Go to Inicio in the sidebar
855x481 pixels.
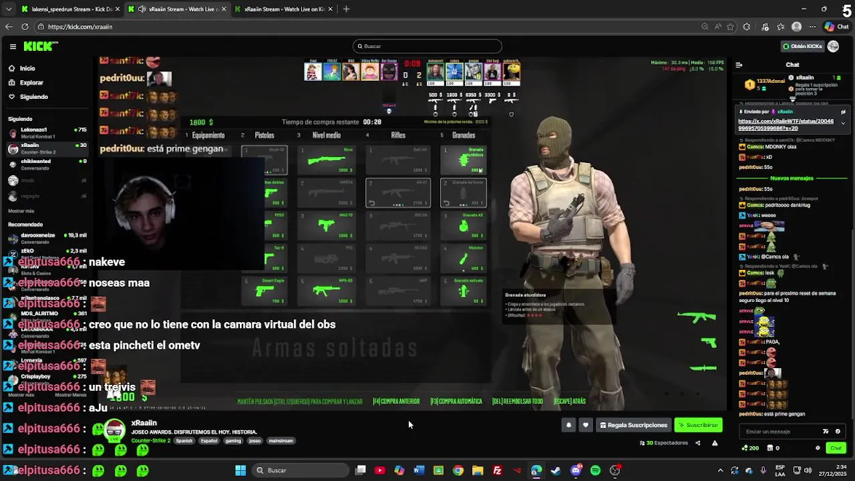[27, 68]
